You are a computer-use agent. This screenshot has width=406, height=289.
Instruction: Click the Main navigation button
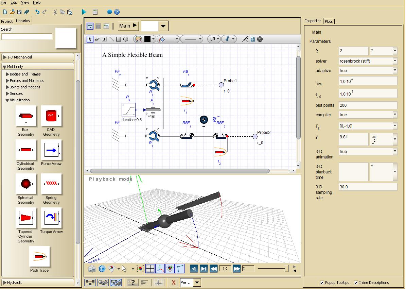point(128,26)
